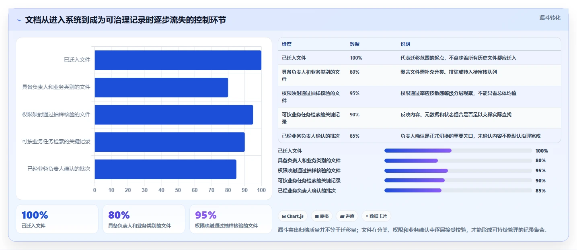The width and height of the screenshot is (577, 250).
Task: Click the page title 文档从进入系统到成为可治理记录
Action: pos(125,20)
